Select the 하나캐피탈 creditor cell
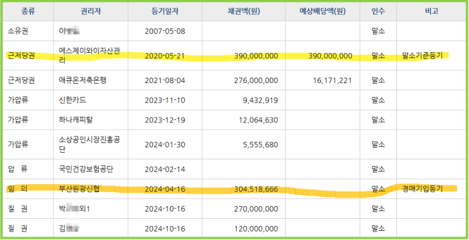Viewport: 469px width, 240px height. [90, 120]
